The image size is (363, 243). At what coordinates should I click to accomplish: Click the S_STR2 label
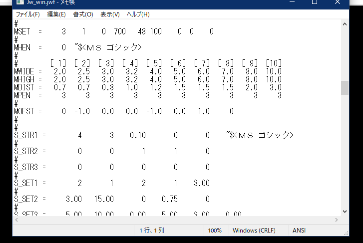click(x=26, y=151)
